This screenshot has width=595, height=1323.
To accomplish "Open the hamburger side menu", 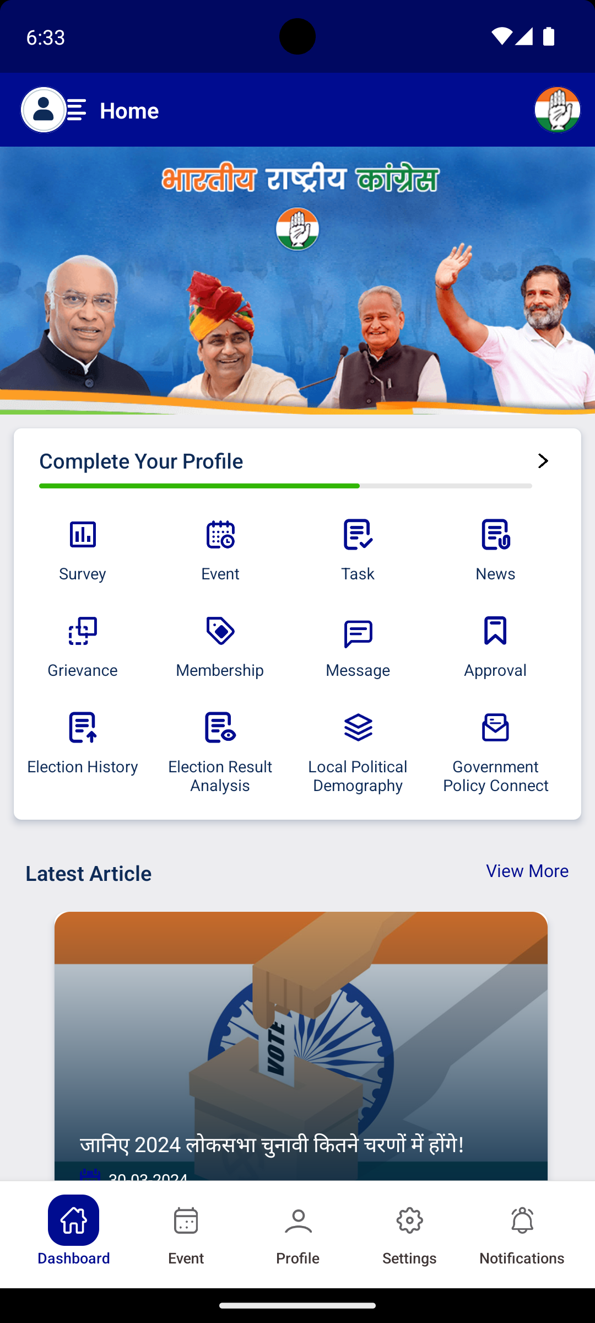I will [77, 110].
